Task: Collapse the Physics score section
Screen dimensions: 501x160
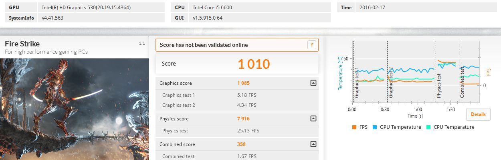Action: pyautogui.click(x=313, y=118)
